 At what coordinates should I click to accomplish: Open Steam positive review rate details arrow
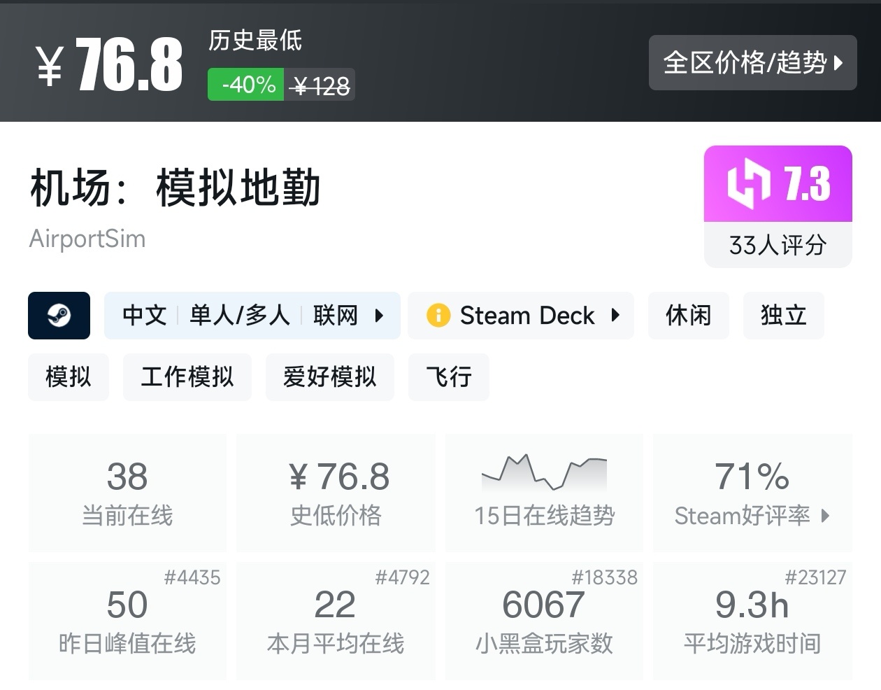point(826,516)
